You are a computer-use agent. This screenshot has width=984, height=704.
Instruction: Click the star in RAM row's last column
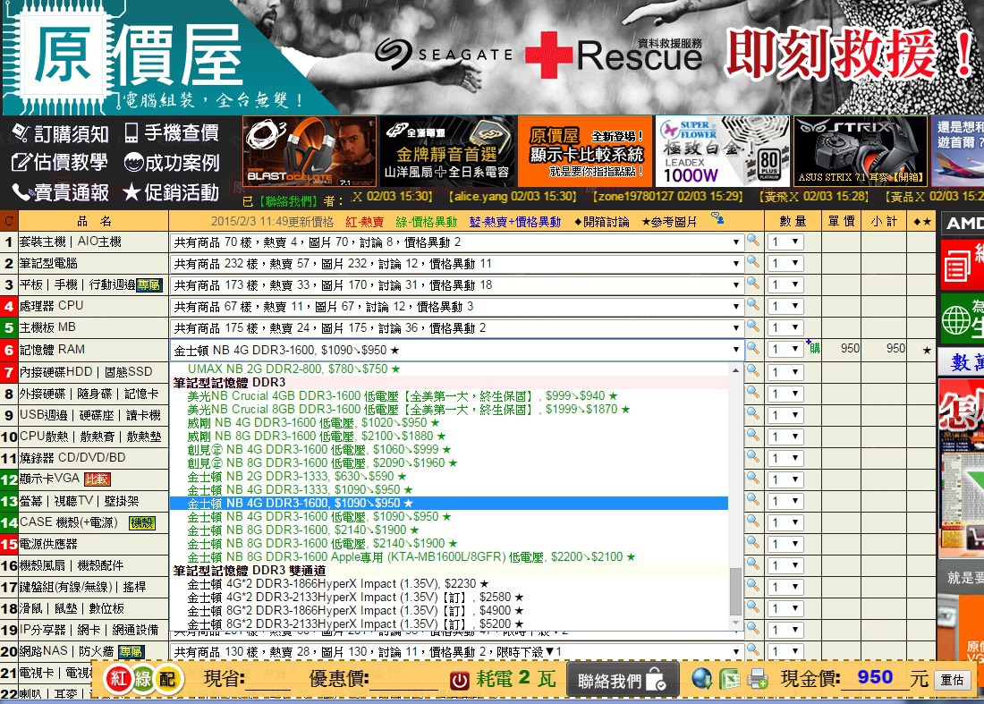[x=926, y=350]
